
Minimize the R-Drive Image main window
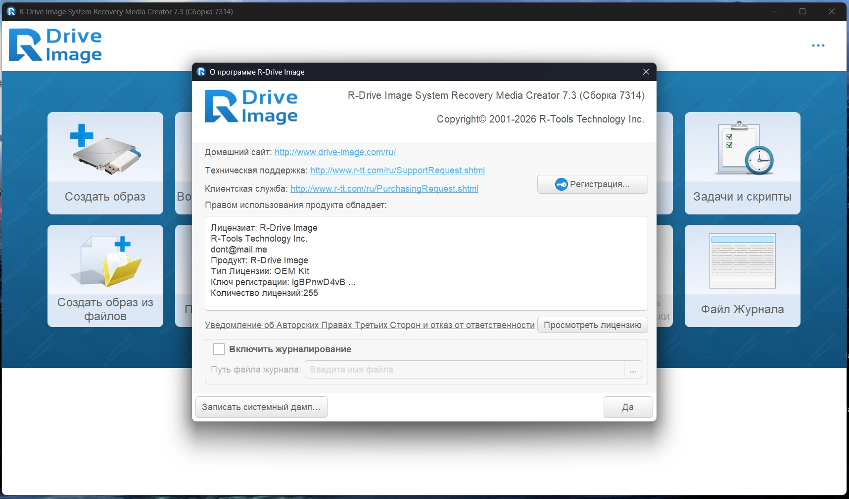774,11
